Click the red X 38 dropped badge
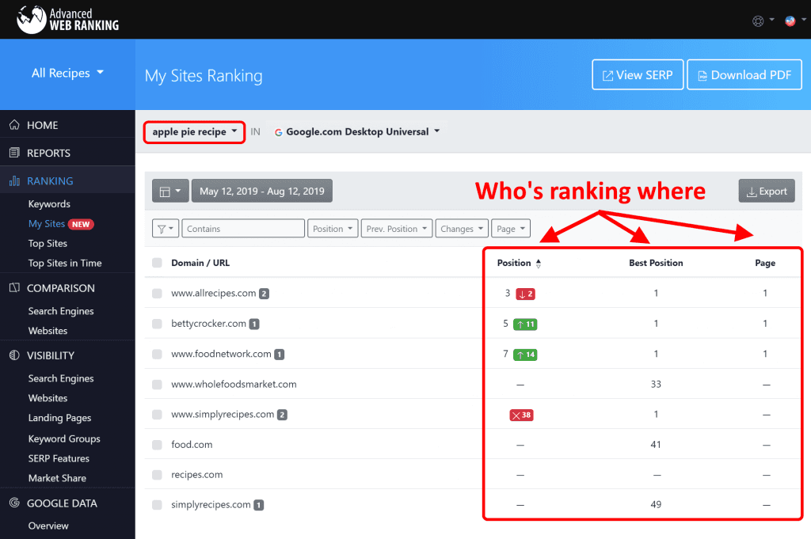Viewport: 811px width, 539px height. (521, 415)
